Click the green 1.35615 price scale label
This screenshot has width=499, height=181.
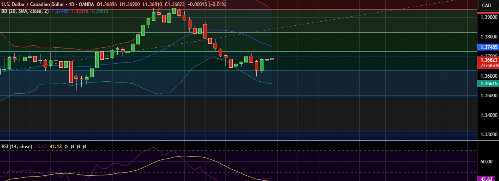click(x=488, y=83)
